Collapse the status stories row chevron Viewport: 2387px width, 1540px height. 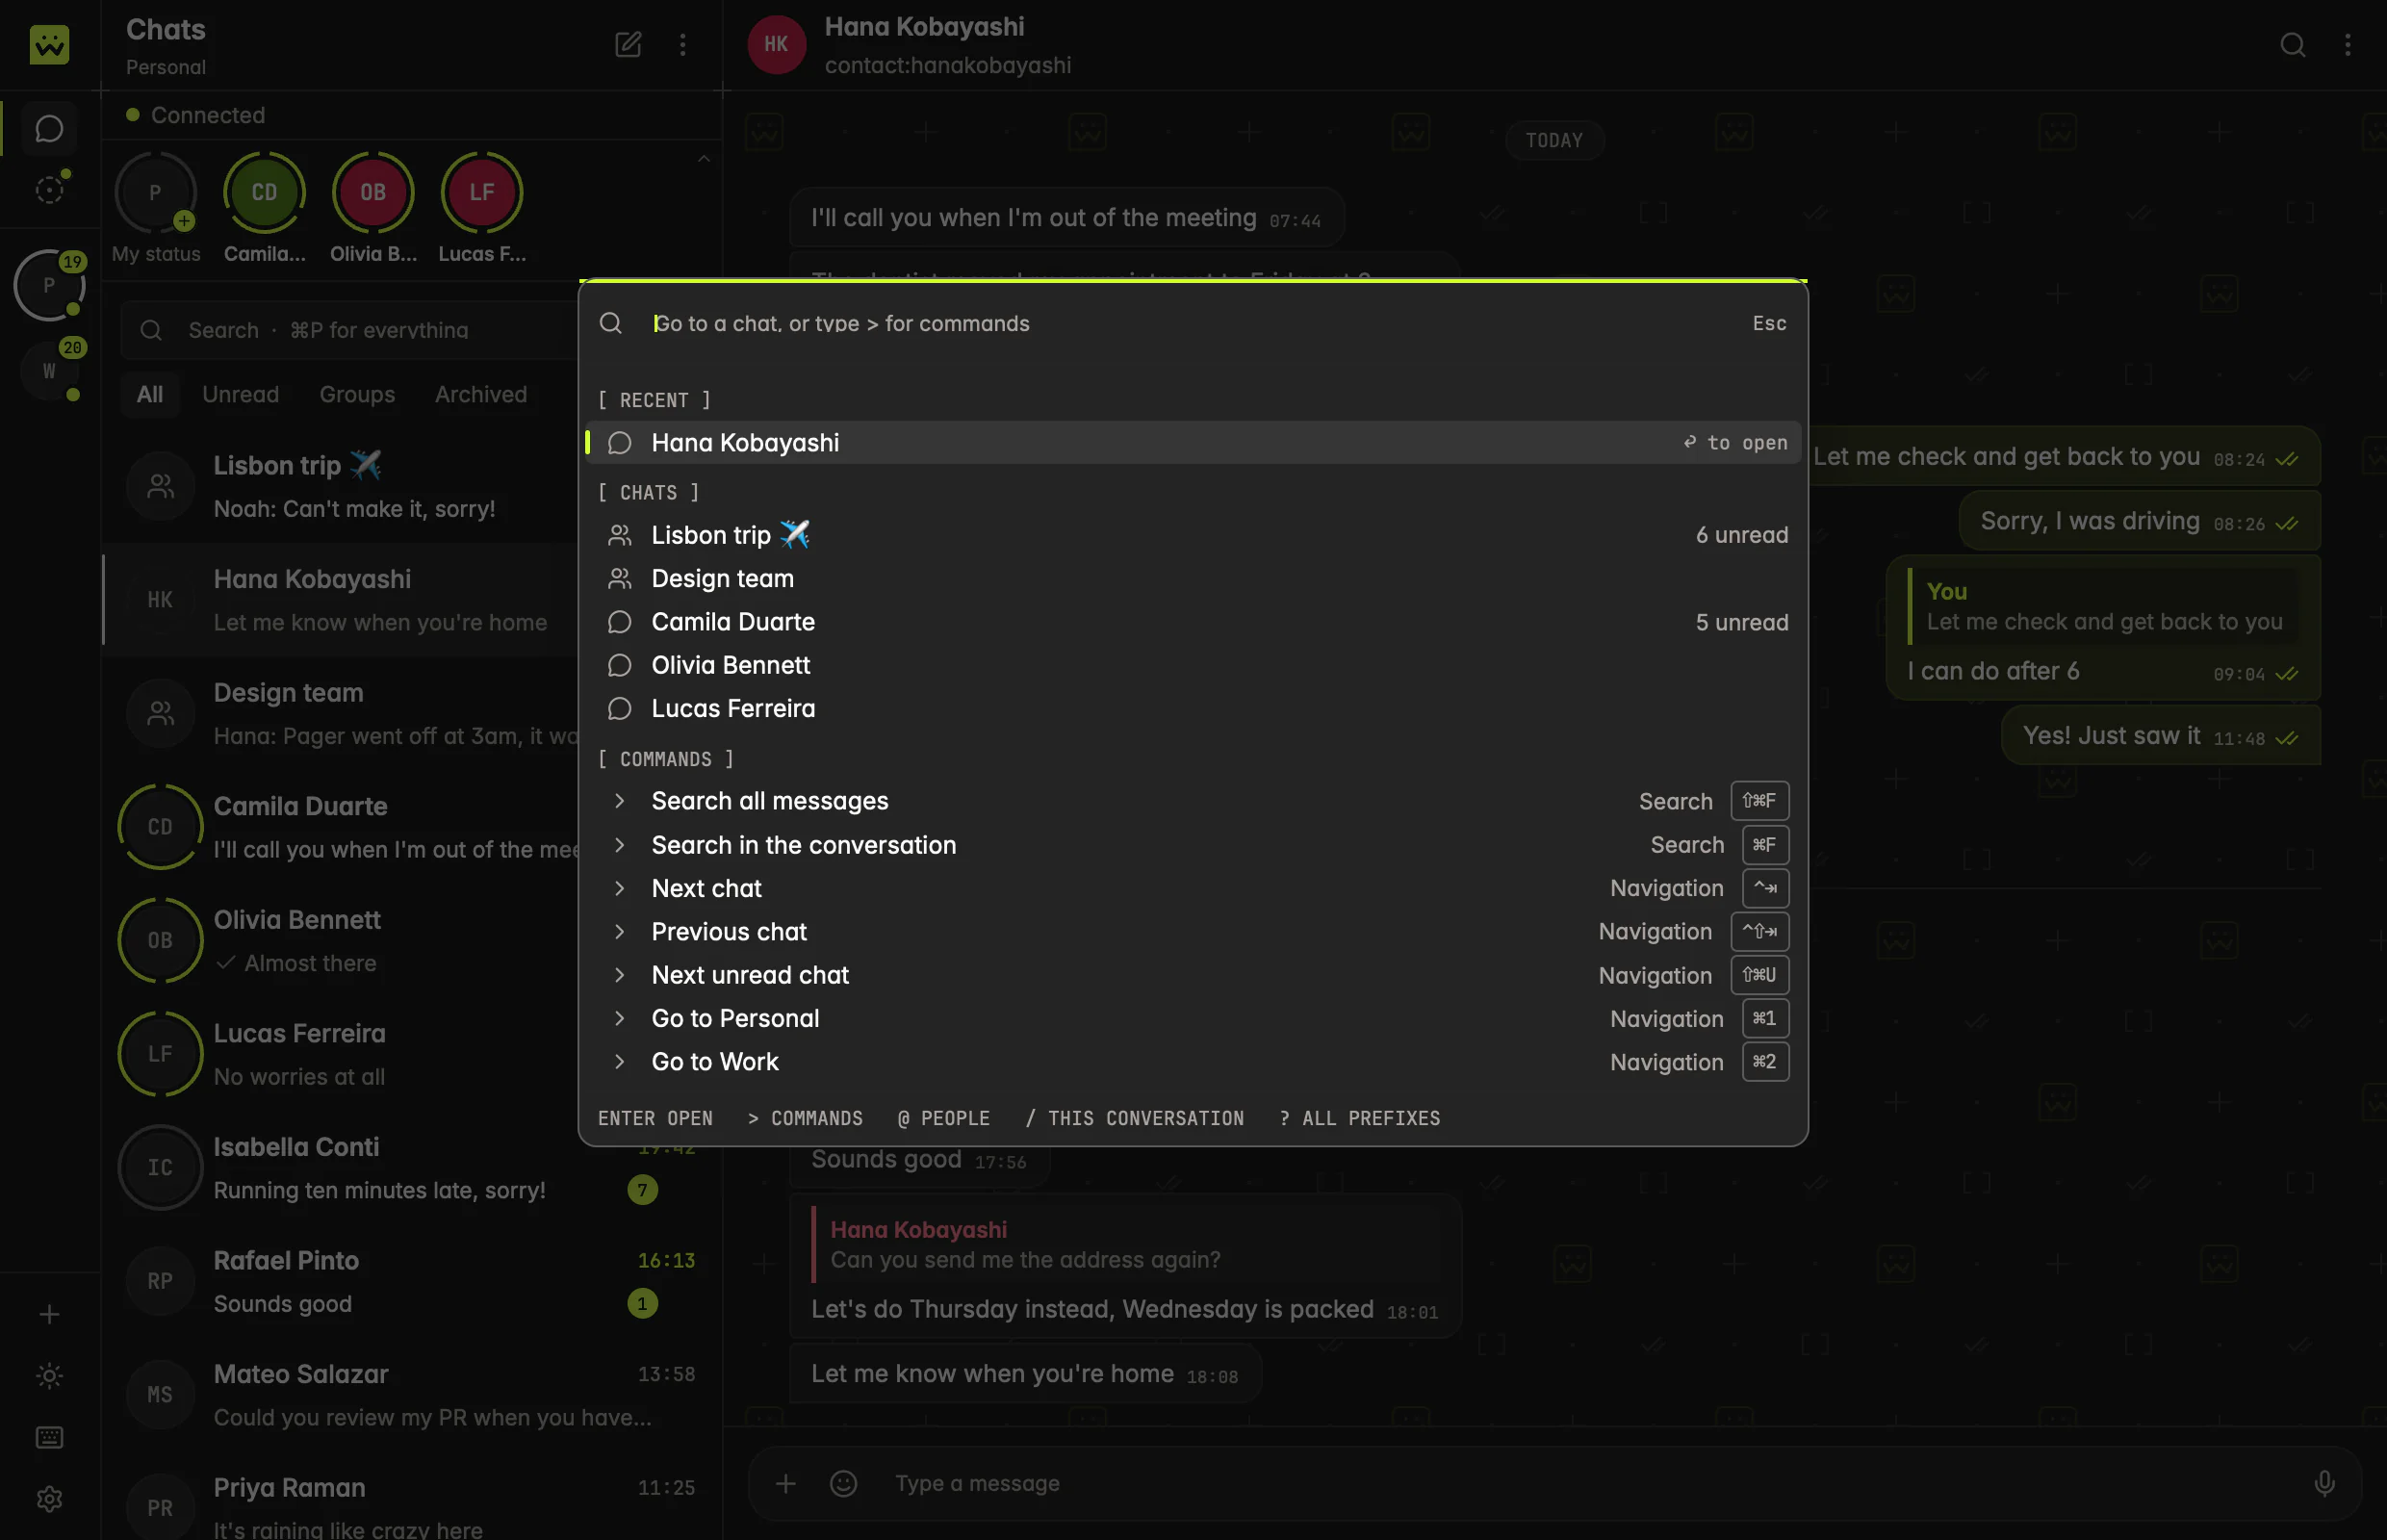(703, 159)
